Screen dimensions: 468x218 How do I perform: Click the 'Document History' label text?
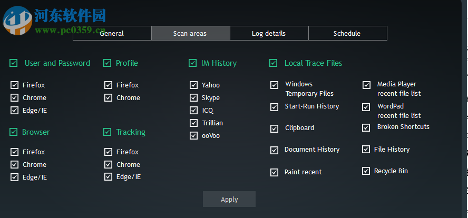(312, 150)
